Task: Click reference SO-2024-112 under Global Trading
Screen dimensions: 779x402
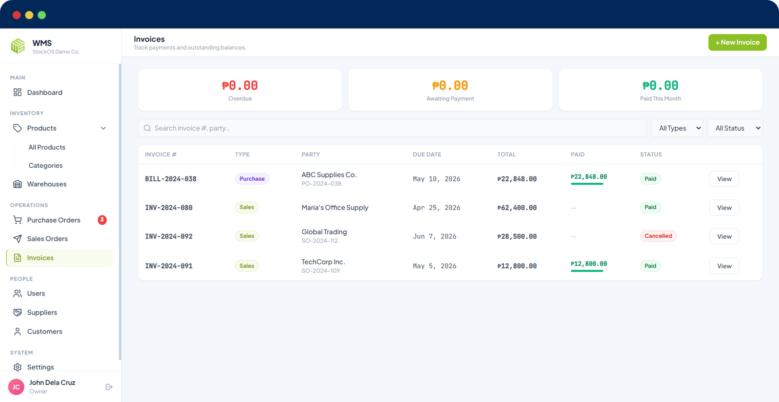Action: pos(319,241)
